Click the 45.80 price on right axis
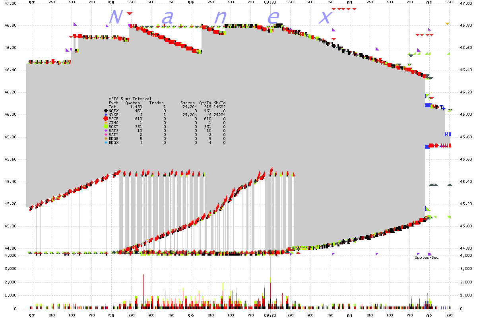 (x=465, y=137)
